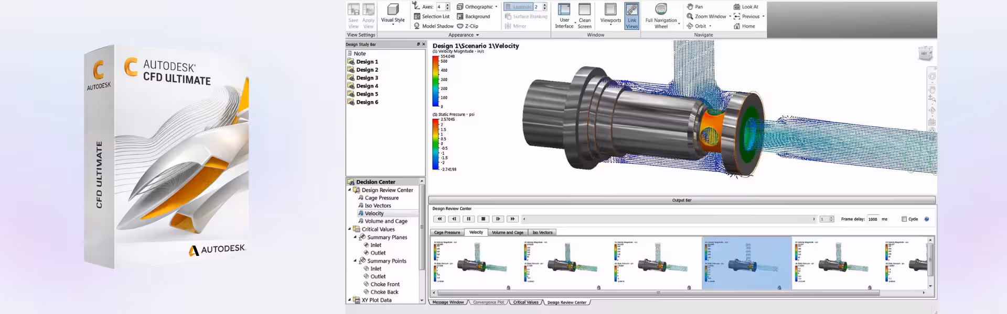Open the Design Review Center help icon

927,219
